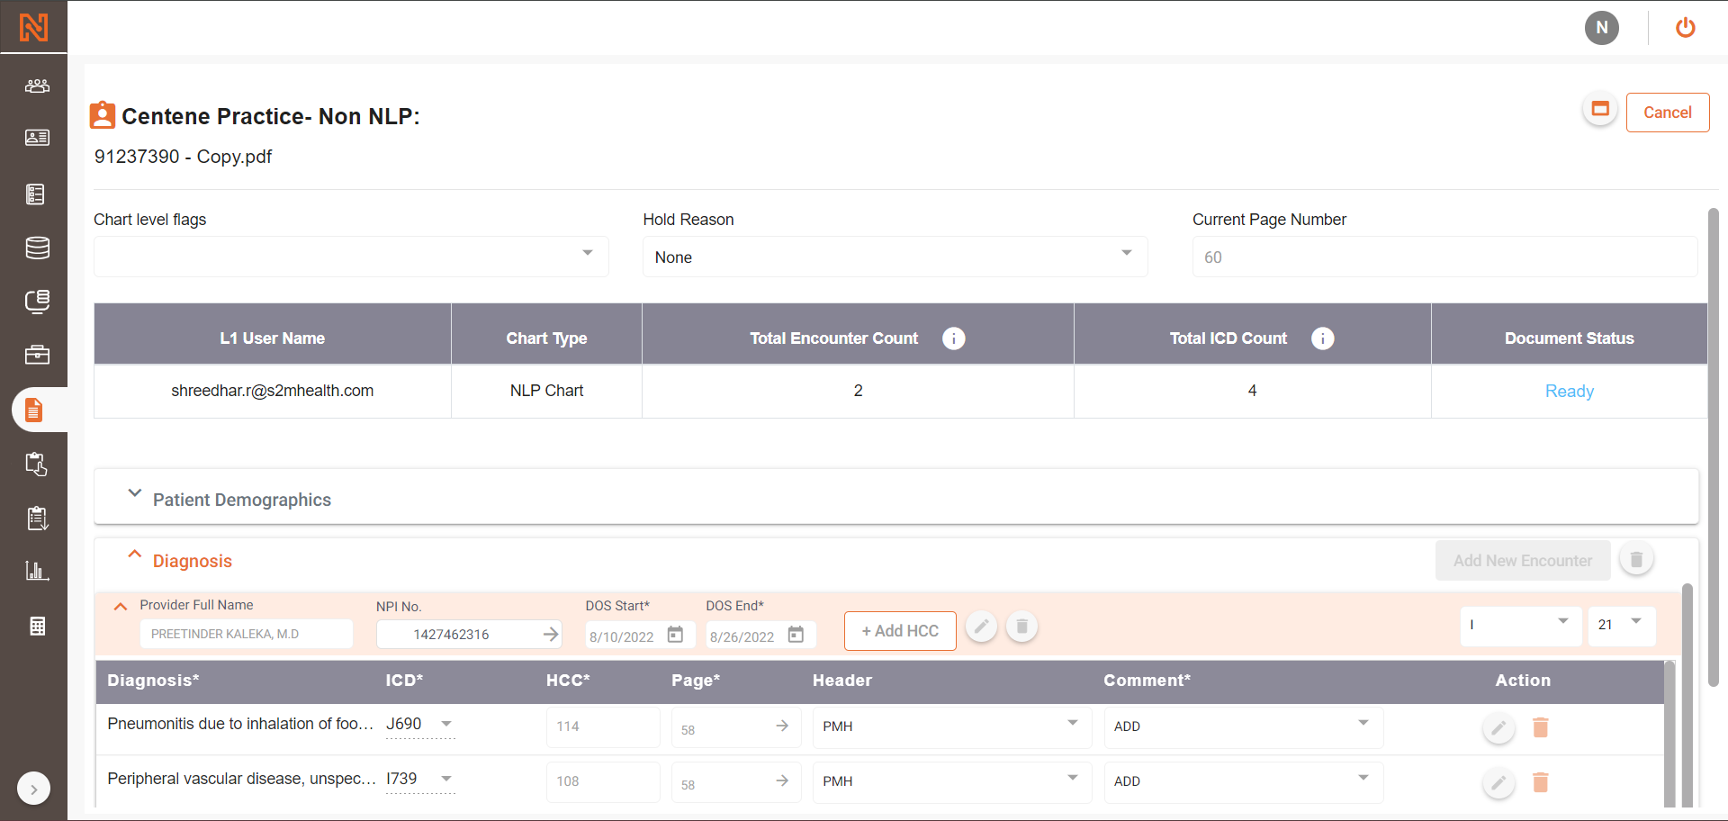
Task: Edit the Peripheral vascular disease I739 row
Action: pos(1498,783)
